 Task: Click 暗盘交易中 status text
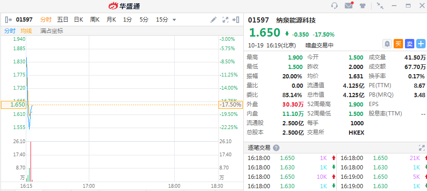tap(319, 46)
